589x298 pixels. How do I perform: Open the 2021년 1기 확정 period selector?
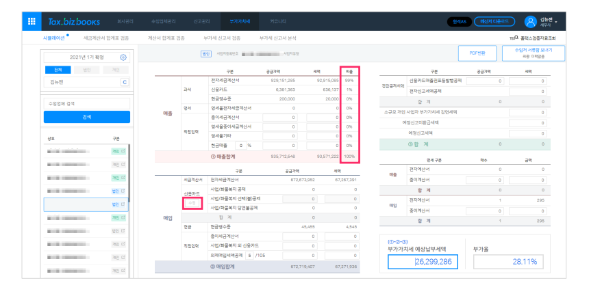(x=81, y=58)
